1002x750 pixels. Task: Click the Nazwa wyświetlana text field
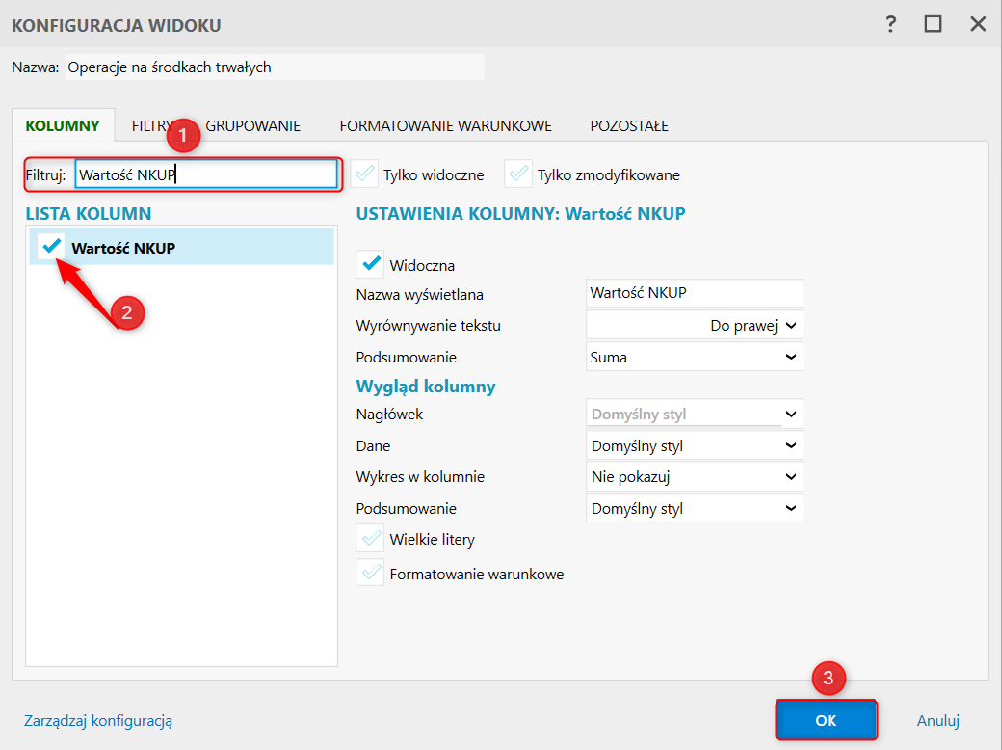tap(695, 293)
